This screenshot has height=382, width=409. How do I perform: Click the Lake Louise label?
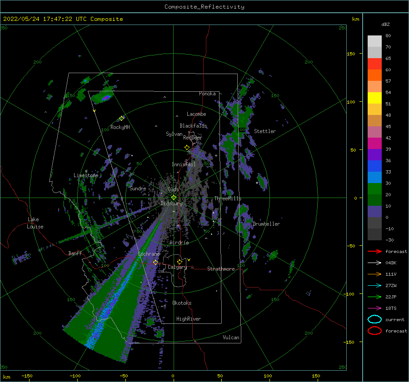point(35,223)
